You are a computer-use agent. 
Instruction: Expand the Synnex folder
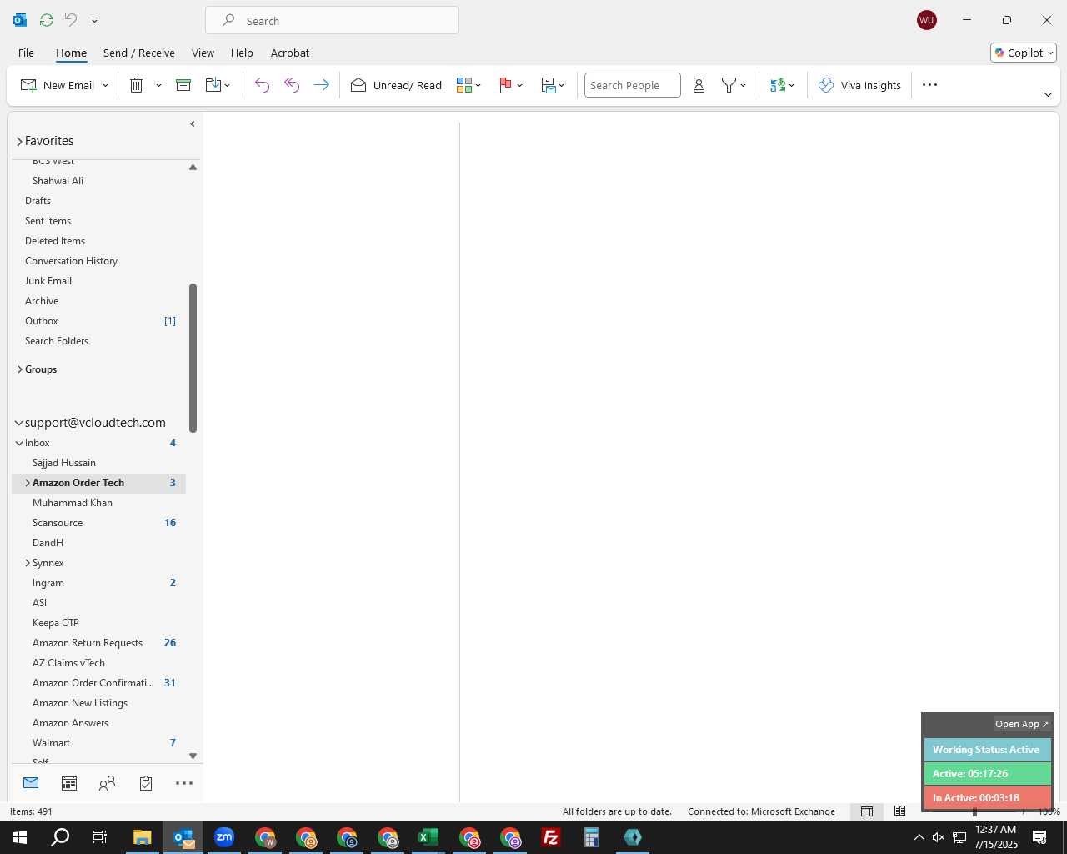point(28,563)
